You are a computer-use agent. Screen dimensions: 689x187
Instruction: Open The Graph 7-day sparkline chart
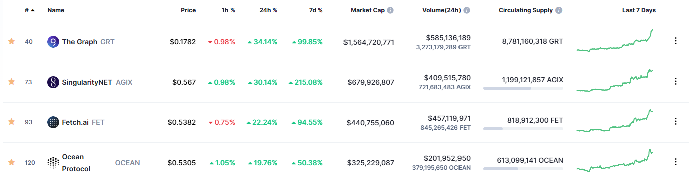click(615, 40)
